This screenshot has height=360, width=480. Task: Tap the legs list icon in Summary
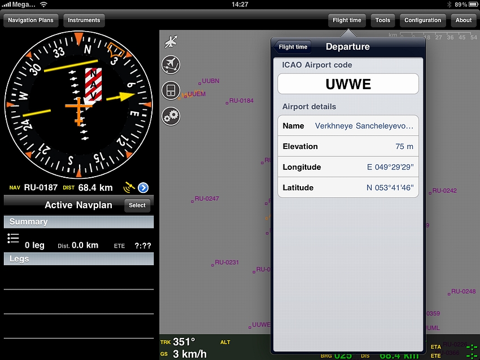[x=13, y=238]
